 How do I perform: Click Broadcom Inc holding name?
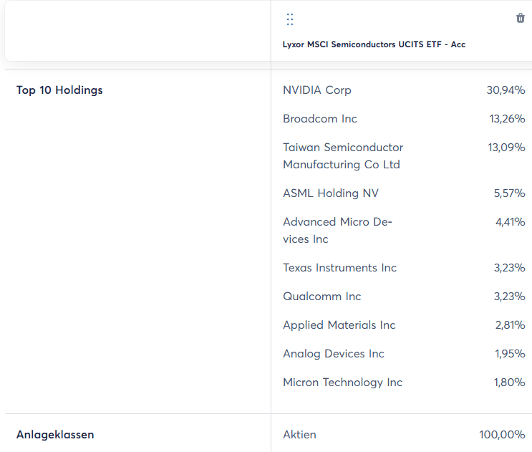320,119
